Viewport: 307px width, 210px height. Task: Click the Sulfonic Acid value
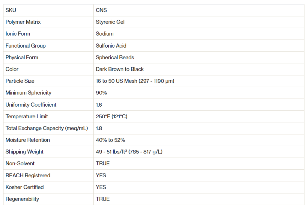[111, 46]
